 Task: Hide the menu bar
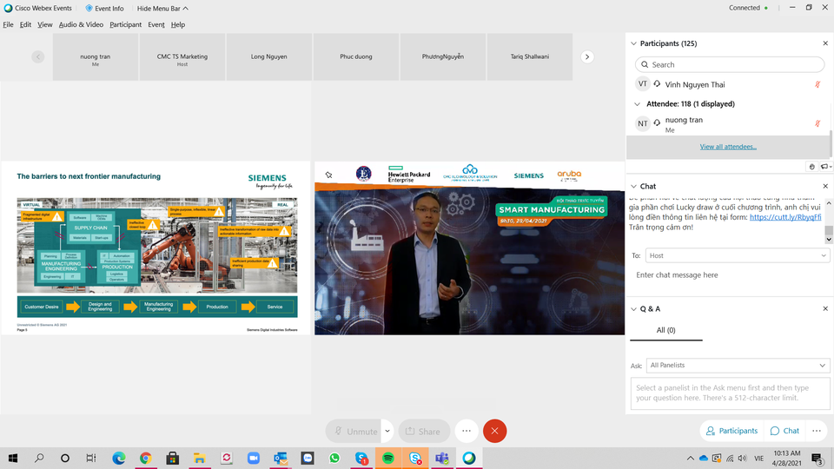tap(162, 8)
